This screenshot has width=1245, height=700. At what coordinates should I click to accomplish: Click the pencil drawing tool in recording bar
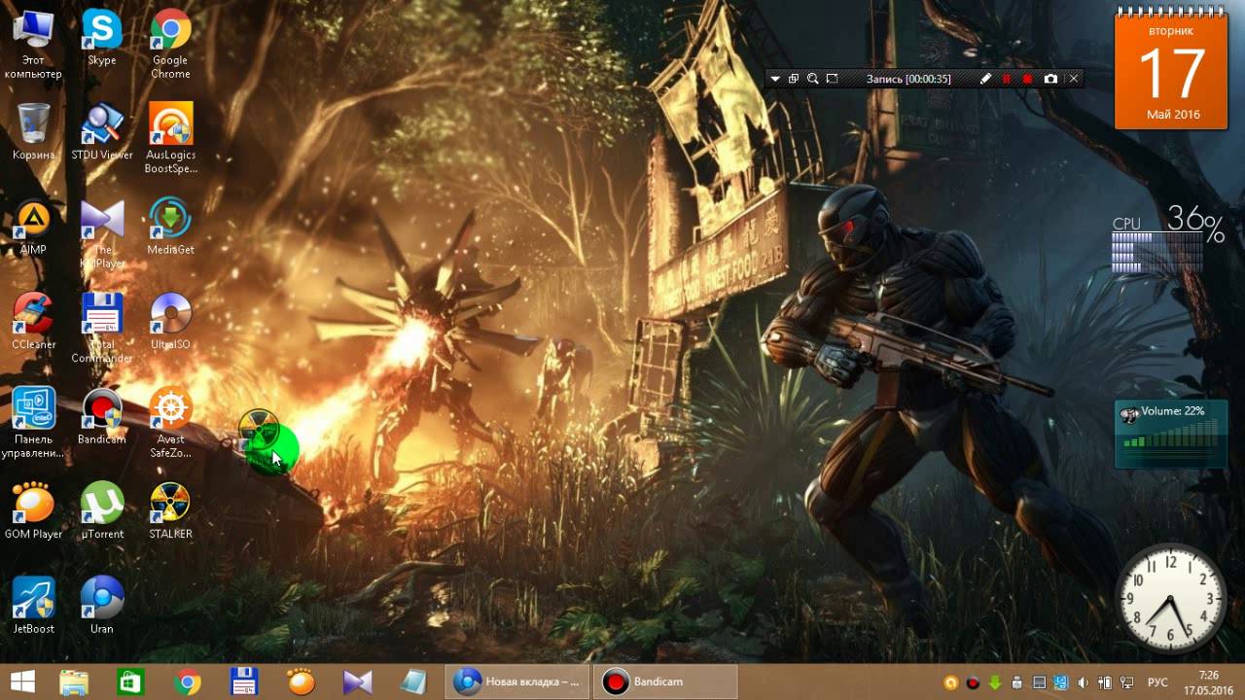pos(985,79)
